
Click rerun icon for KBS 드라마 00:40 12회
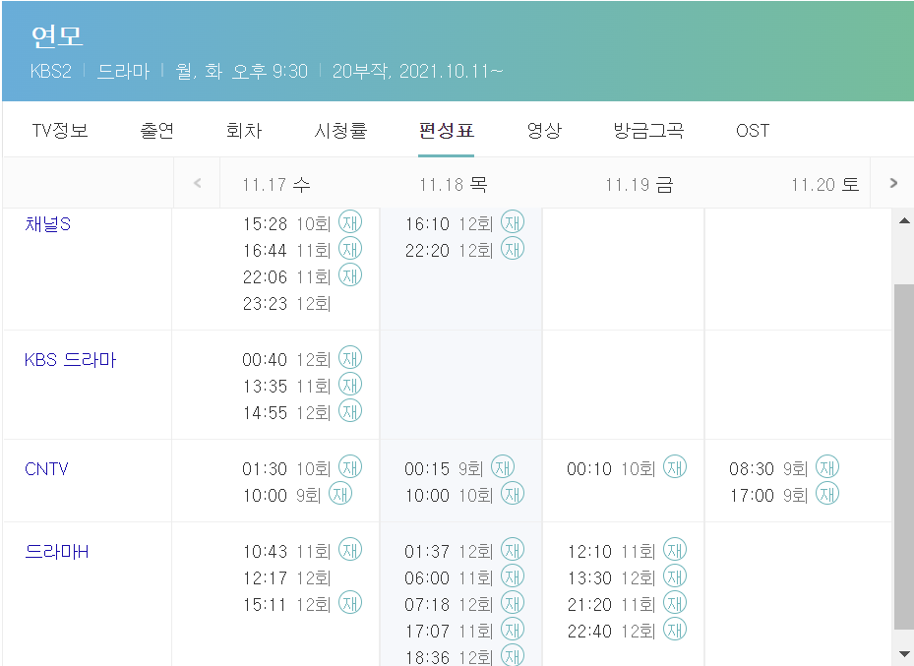(x=350, y=358)
